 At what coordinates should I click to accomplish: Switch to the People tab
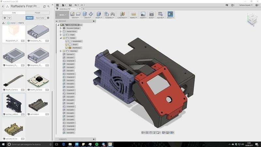(x=38, y=13)
